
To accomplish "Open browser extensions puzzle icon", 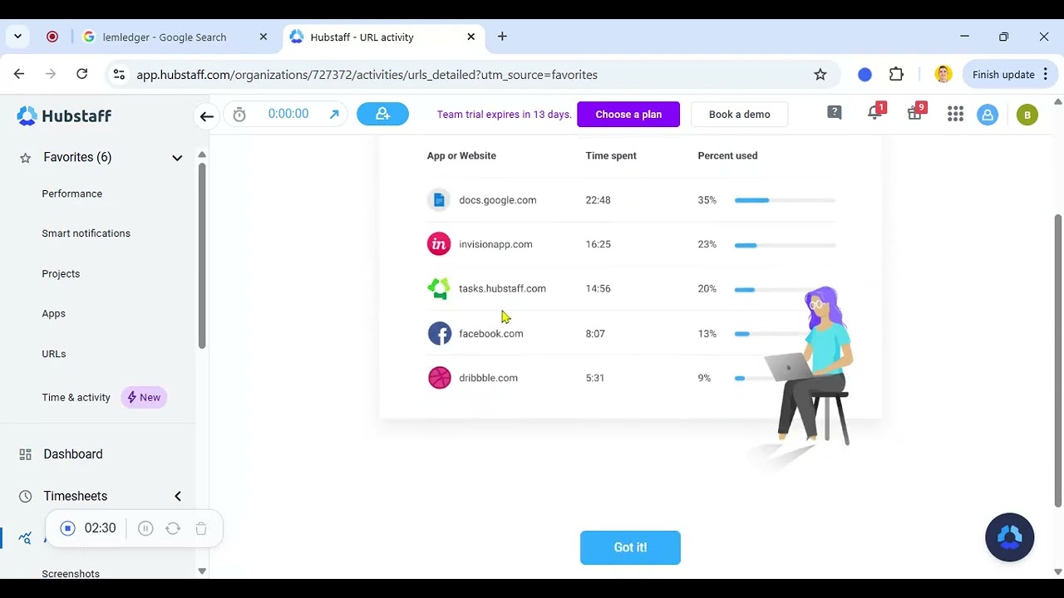I will tap(896, 75).
